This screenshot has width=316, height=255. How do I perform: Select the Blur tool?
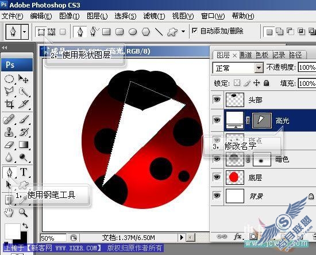coord(9,157)
